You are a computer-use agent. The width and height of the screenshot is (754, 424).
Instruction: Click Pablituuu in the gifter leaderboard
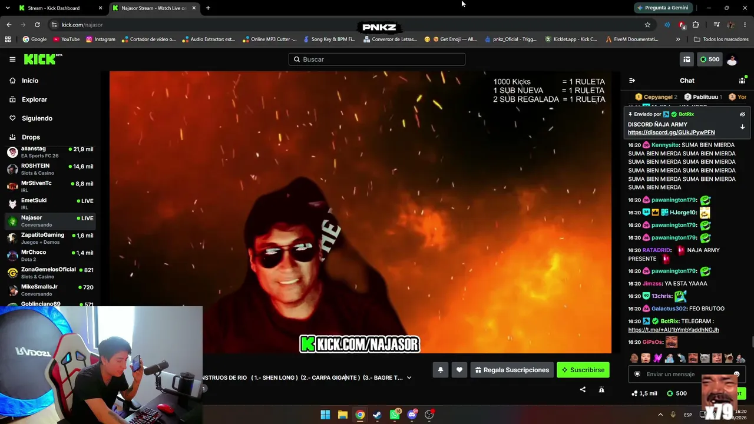pos(703,97)
